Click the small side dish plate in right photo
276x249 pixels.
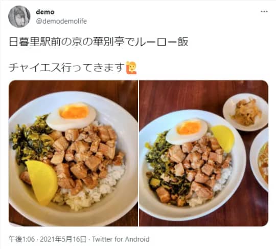coord(245,112)
